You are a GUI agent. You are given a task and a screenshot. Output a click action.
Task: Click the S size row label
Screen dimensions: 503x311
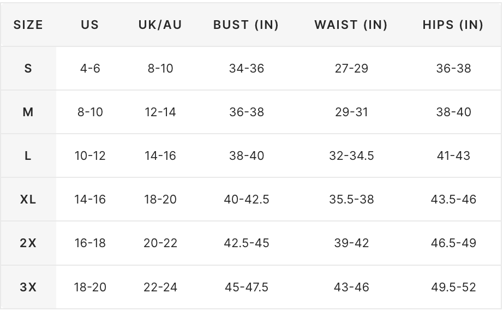(x=28, y=69)
